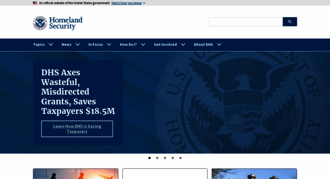The height and width of the screenshot is (179, 330).
Task: Expand the Get Involved chevron arrow
Action: point(183,44)
